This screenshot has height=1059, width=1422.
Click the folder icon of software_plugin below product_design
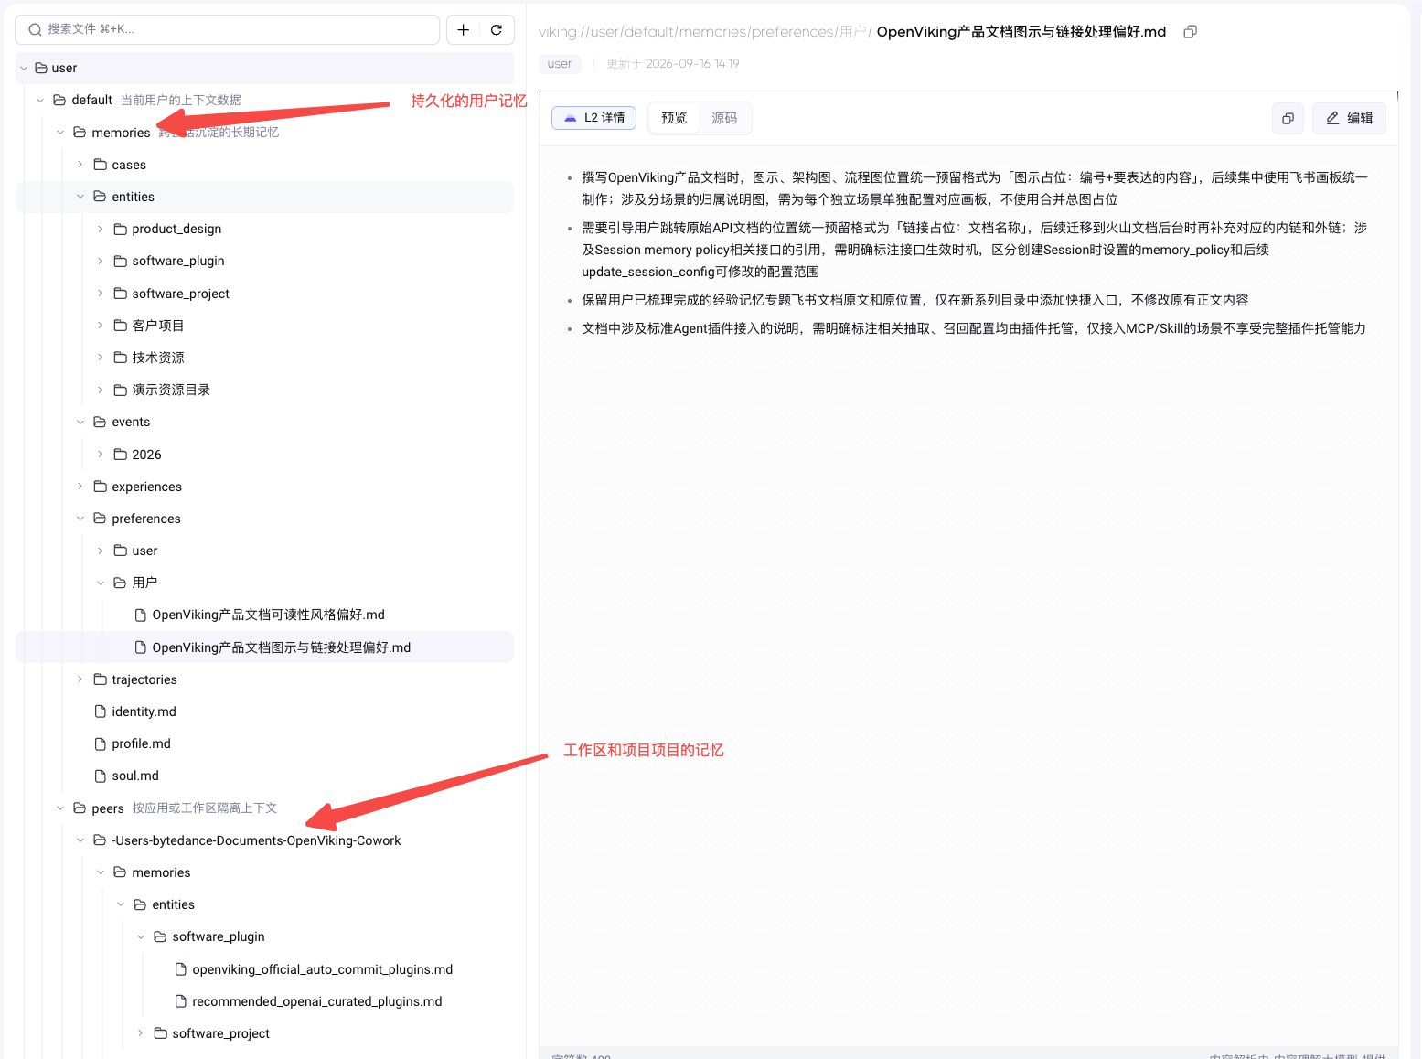click(120, 261)
